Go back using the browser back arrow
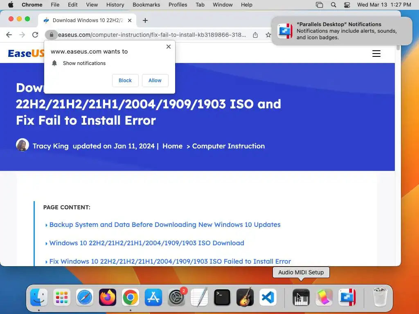The width and height of the screenshot is (419, 314). [9, 35]
